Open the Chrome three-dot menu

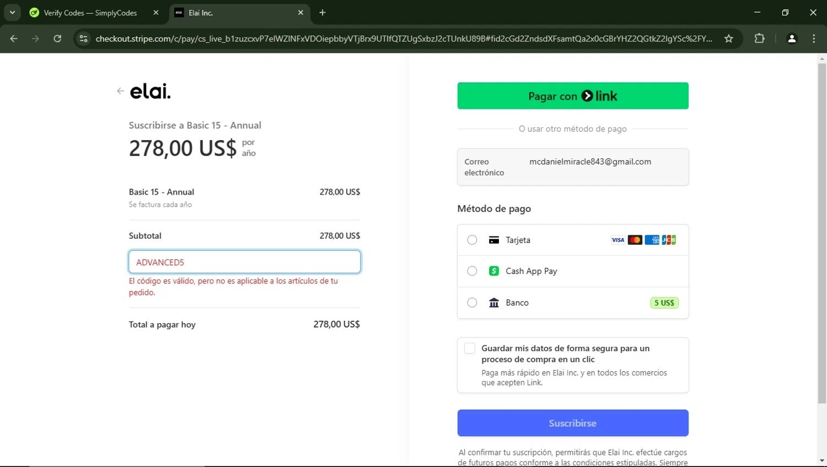pos(814,39)
